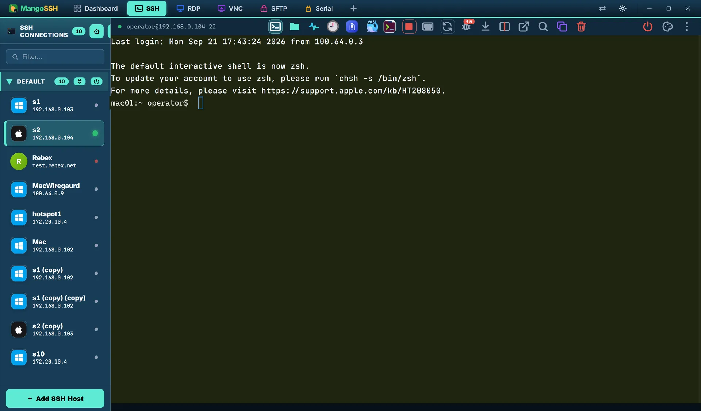Open session in external window icon

coord(524,27)
